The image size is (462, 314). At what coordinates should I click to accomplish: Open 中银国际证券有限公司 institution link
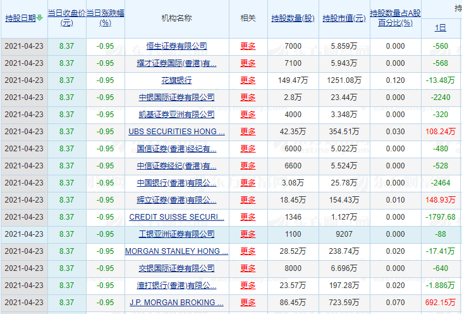pyautogui.click(x=176, y=97)
